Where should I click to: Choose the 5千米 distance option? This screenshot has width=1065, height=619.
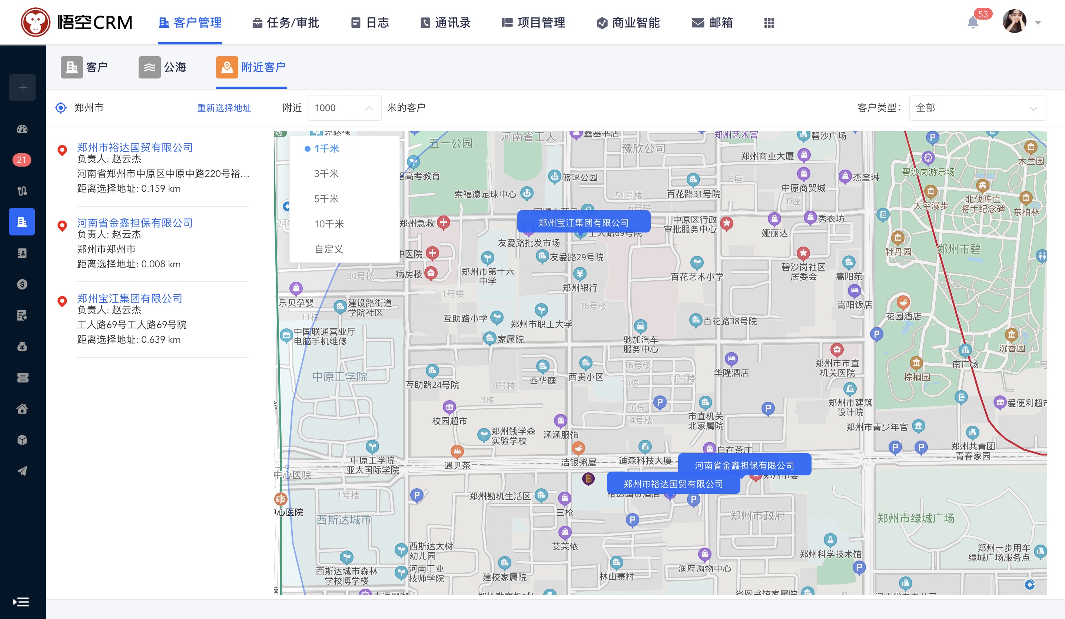coord(326,199)
